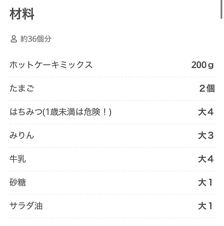Select the 大4 amount beside はちみつ
The image size is (224, 226).
point(206,112)
